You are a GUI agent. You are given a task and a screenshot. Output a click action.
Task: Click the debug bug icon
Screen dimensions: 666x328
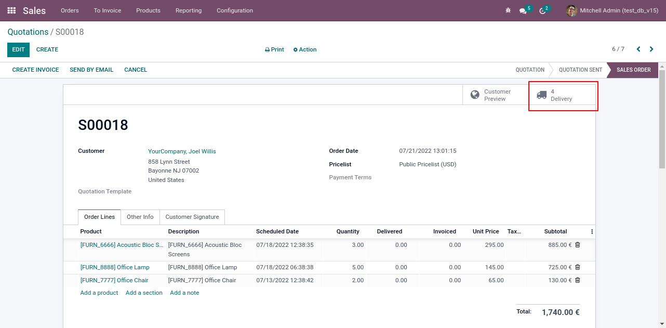(508, 10)
